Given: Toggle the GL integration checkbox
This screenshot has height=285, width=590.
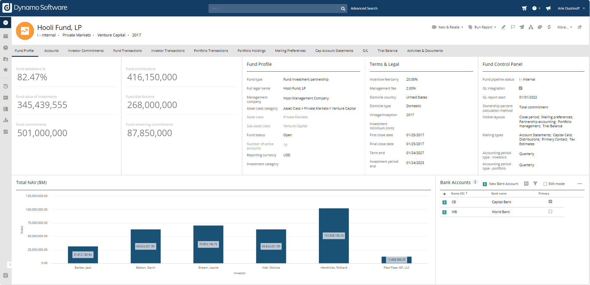Looking at the screenshot, I should point(521,88).
